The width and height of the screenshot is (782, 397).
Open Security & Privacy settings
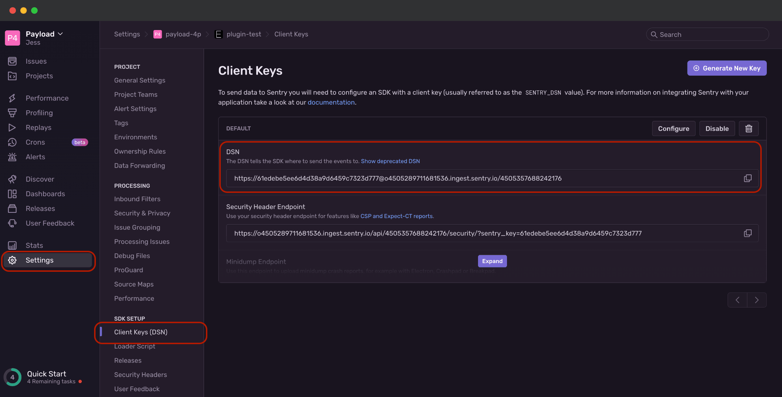pos(142,213)
